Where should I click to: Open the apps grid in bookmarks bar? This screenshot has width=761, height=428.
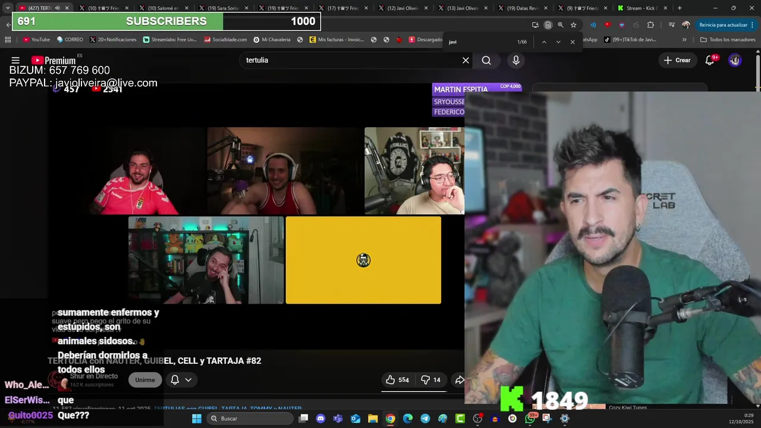tap(8, 40)
